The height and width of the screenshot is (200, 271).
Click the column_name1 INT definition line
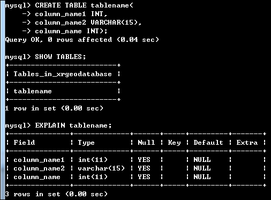pos(64,14)
